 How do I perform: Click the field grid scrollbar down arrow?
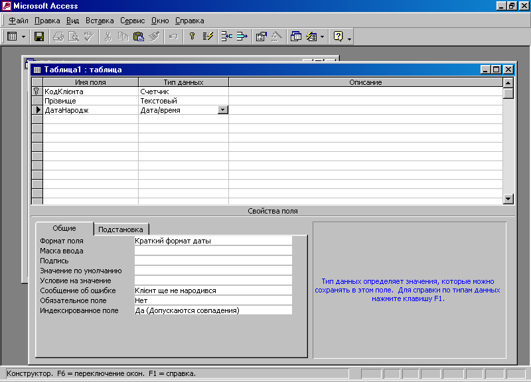(x=508, y=199)
